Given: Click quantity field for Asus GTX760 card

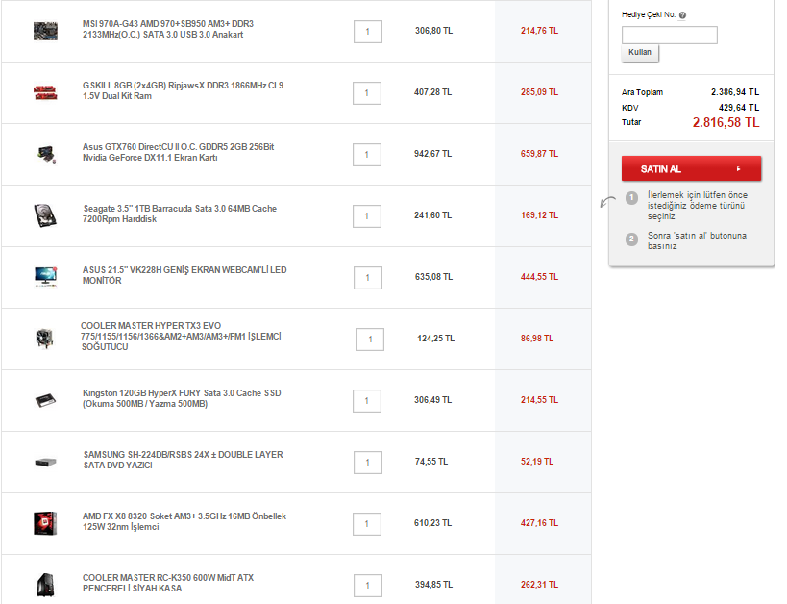Looking at the screenshot, I should (x=367, y=155).
